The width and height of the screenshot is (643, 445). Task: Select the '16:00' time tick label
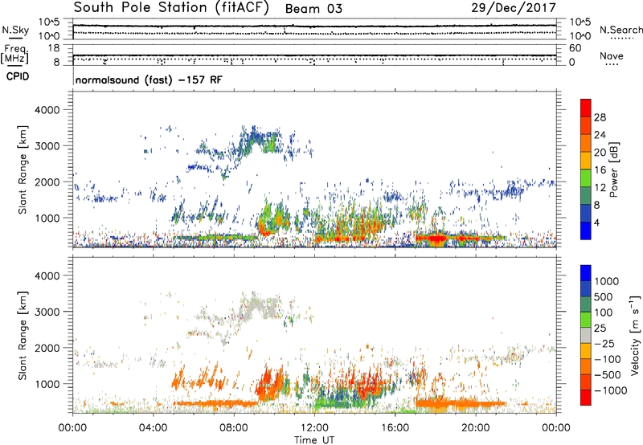pyautogui.click(x=395, y=428)
